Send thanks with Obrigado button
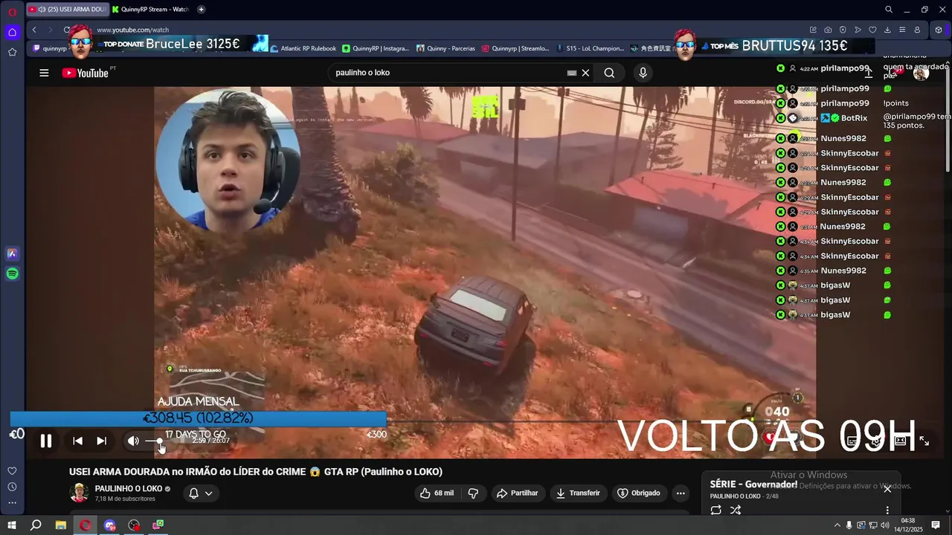The width and height of the screenshot is (952, 535). pyautogui.click(x=639, y=493)
